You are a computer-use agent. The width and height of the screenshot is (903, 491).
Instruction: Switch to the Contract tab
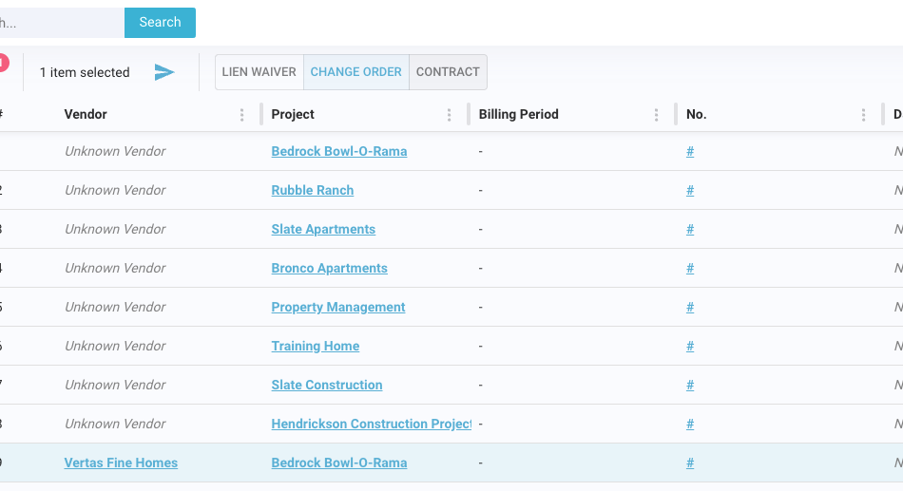coord(448,72)
